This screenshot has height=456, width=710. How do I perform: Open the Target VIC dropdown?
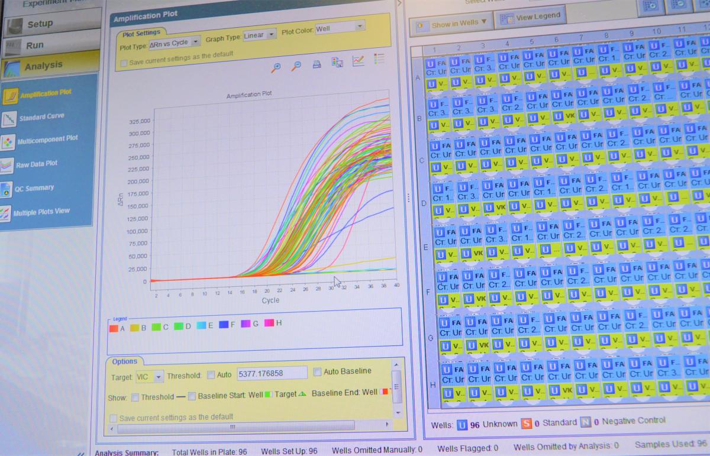[149, 376]
